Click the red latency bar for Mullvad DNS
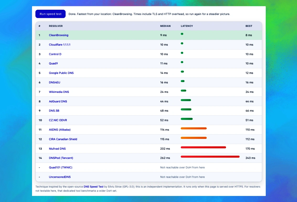This screenshot has height=202, width=297. click(x=203, y=147)
